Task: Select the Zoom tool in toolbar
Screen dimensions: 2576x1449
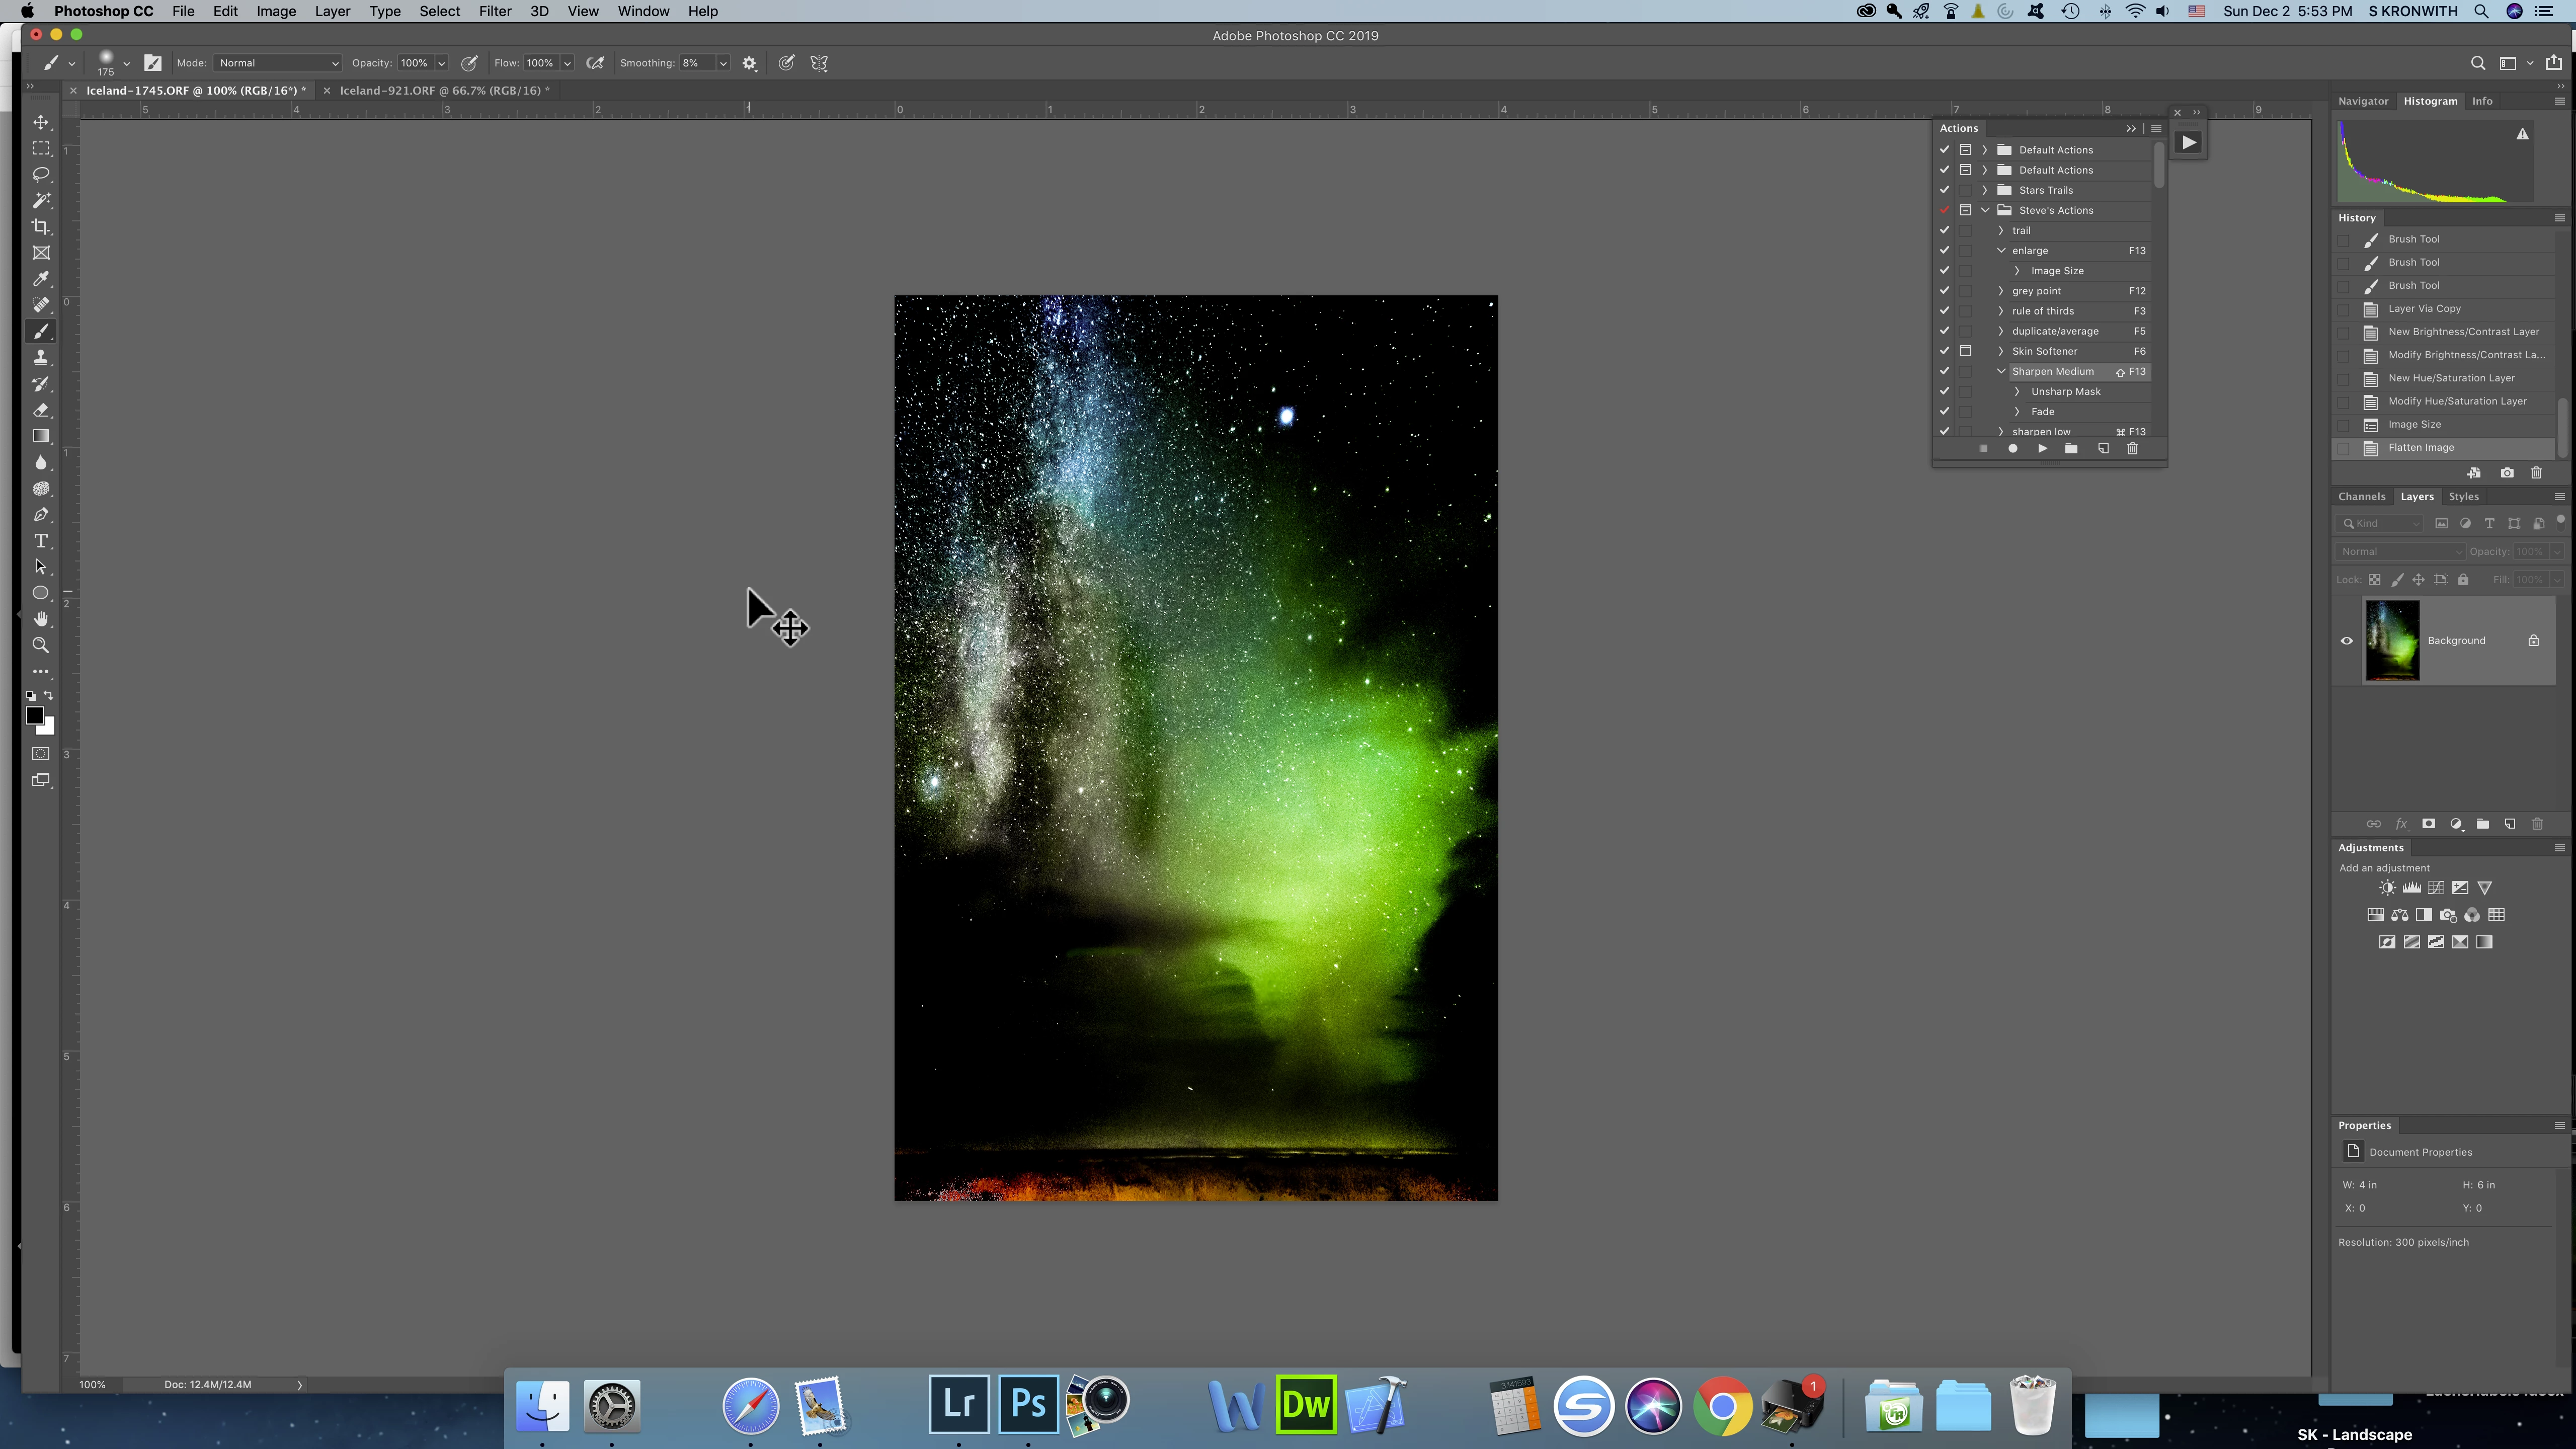Action: coord(41,646)
